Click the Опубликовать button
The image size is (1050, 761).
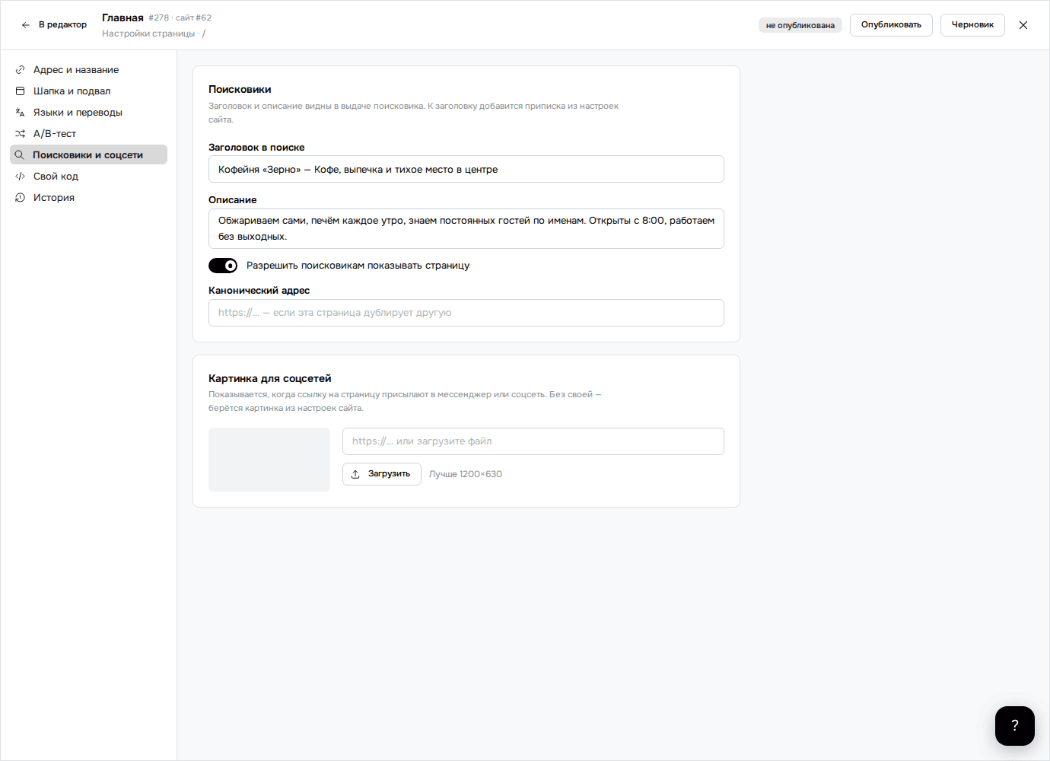point(891,25)
